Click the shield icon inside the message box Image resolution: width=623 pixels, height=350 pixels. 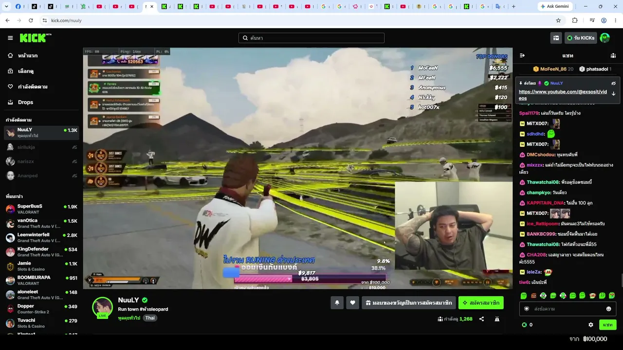pos(526,309)
